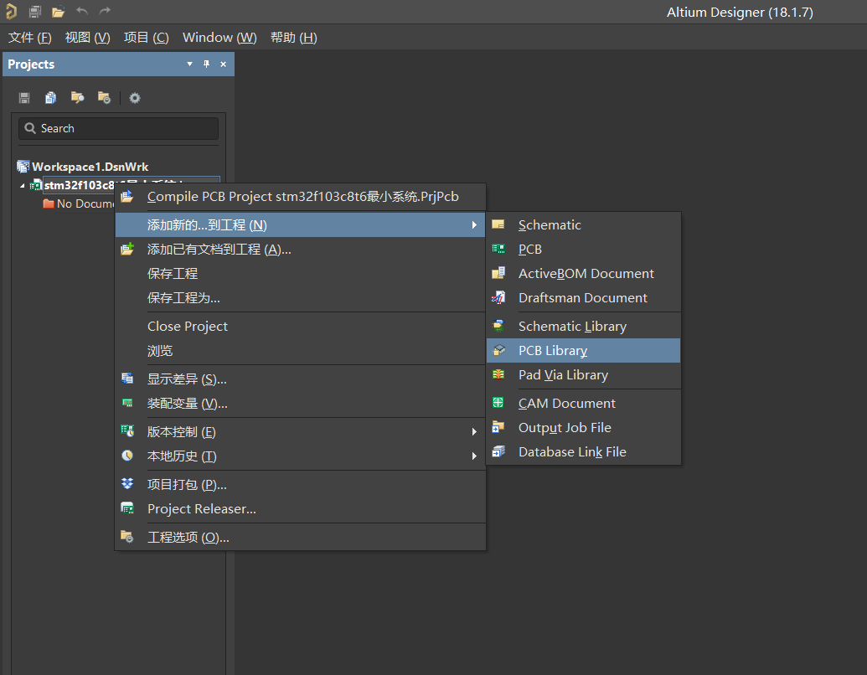Viewport: 867px width, 675px height.
Task: Click the Compile PCB Project icon
Action: pyautogui.click(x=127, y=196)
